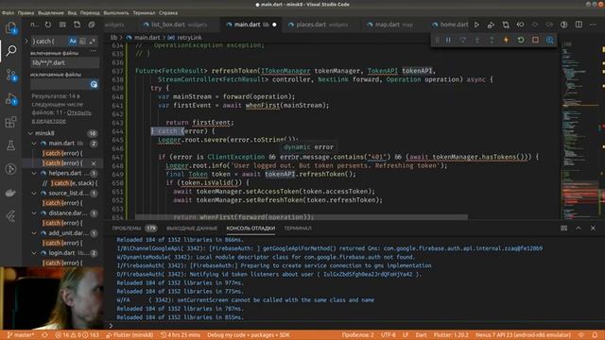Collapse distance.dart search results
Screen dimensions: 605x340
(34, 212)
